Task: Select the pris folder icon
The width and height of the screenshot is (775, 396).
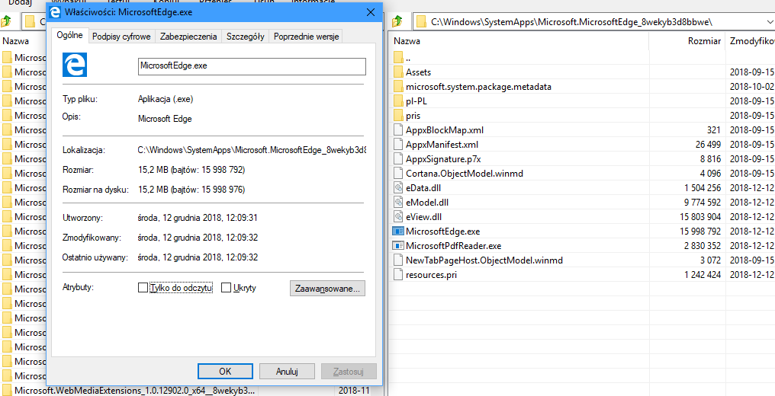Action: click(398, 116)
